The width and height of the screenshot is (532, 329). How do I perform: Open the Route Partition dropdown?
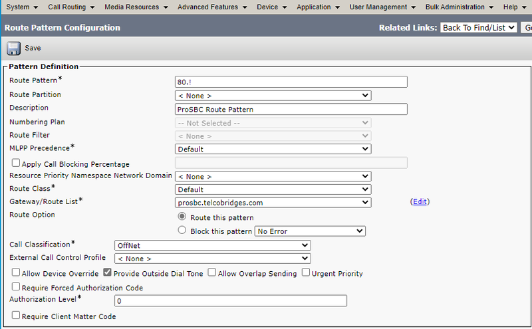pyautogui.click(x=273, y=96)
